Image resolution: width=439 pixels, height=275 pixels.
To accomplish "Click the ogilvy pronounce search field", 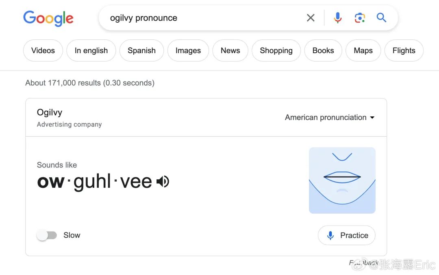I will click(204, 18).
